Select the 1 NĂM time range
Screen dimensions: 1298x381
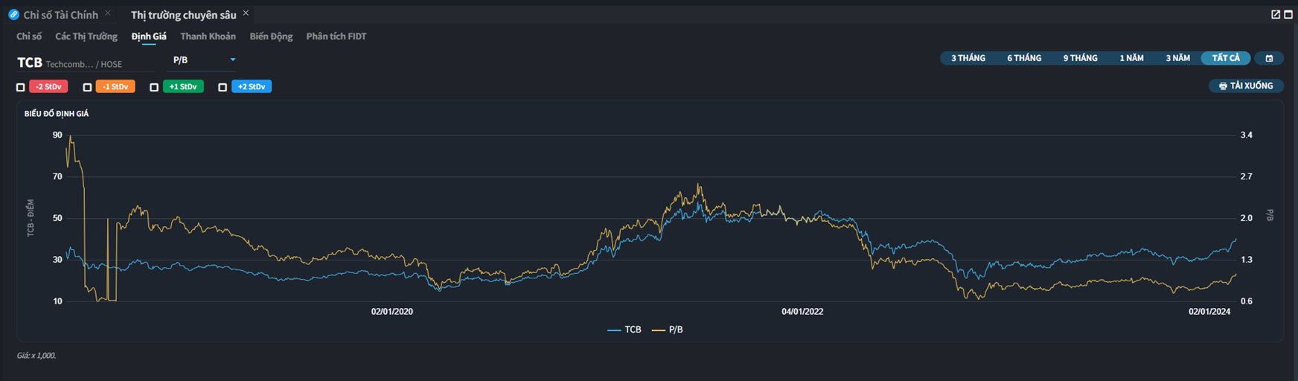[1131, 58]
